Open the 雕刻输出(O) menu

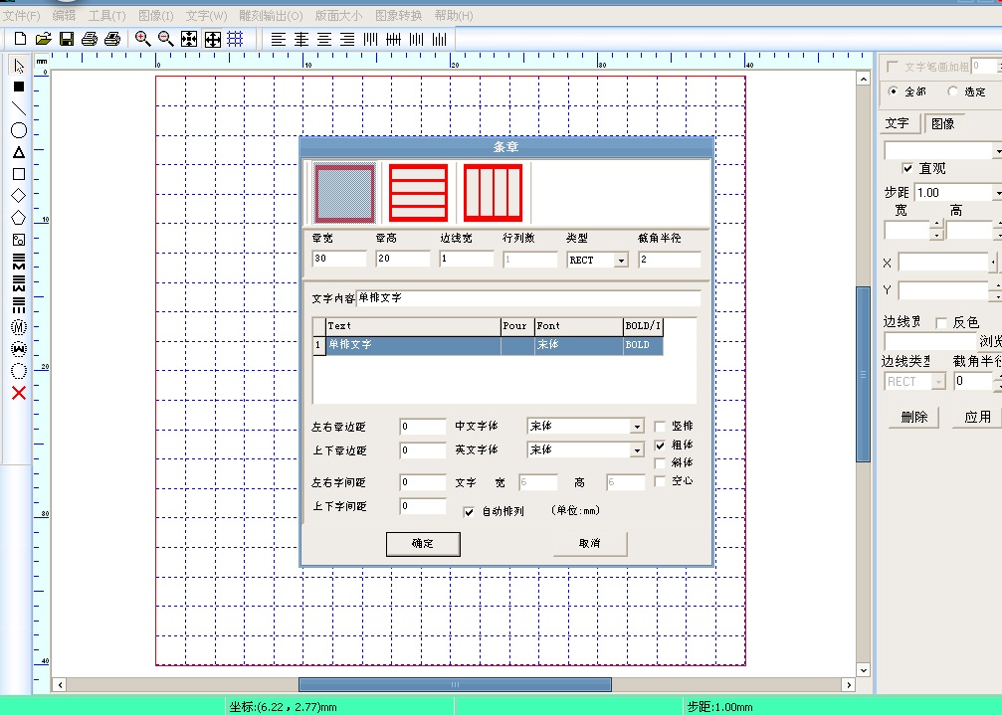point(271,15)
